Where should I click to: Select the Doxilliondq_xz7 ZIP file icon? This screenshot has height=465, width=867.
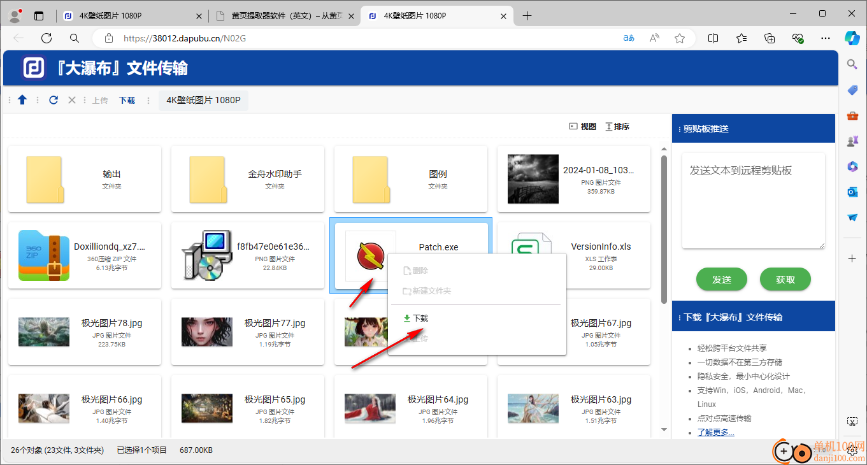tap(43, 255)
